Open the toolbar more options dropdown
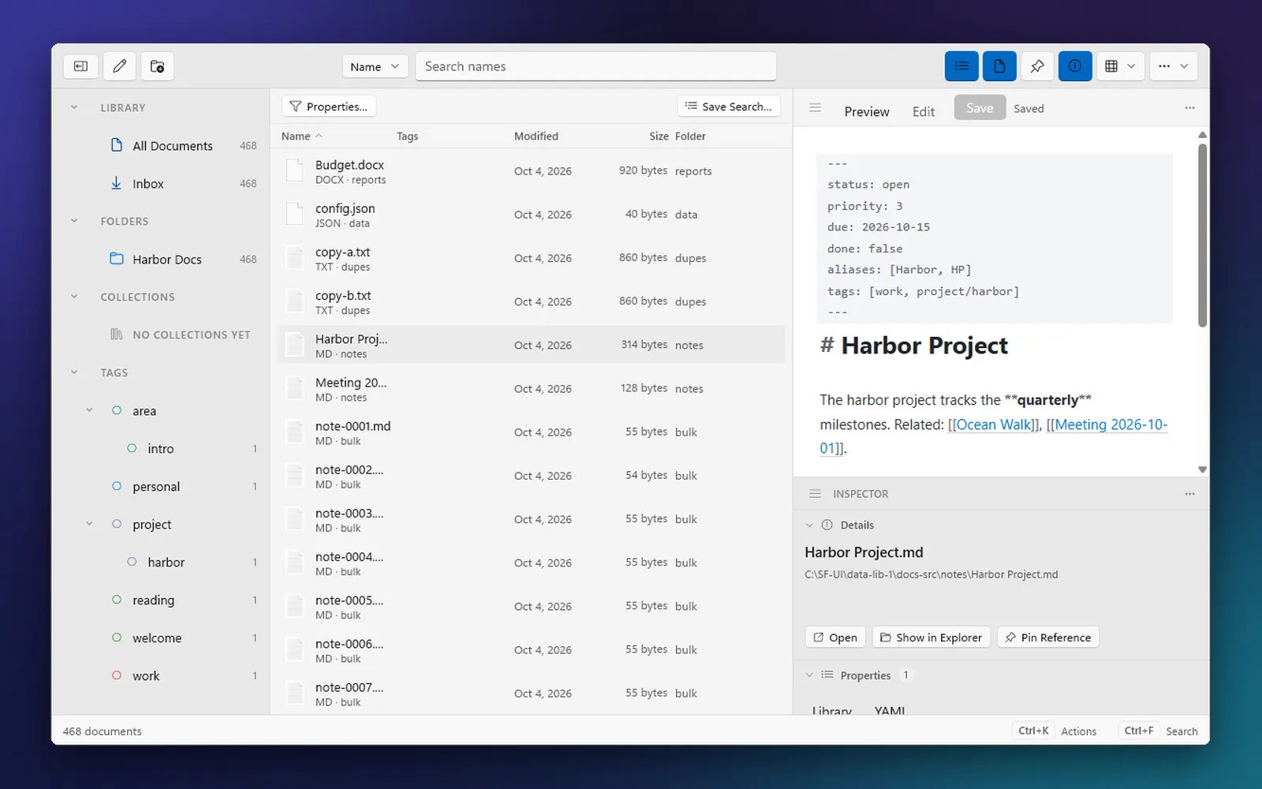This screenshot has height=789, width=1262. pos(1174,66)
